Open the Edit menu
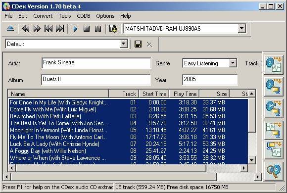Screen dimensions: 287x193 click(23, 16)
